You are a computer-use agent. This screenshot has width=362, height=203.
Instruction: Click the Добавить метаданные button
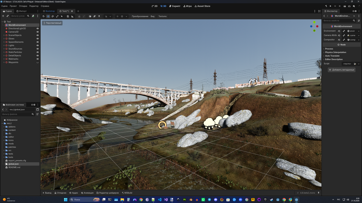[341, 70]
